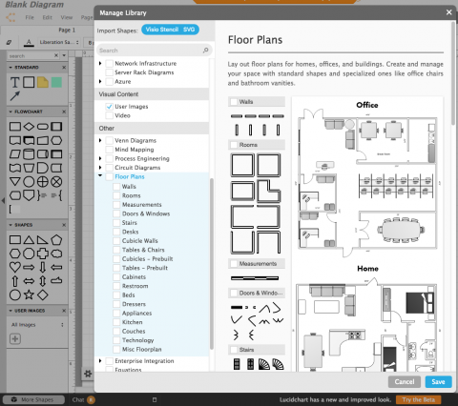Open the File menu
Screen dimensions: 458x406
point(30,17)
